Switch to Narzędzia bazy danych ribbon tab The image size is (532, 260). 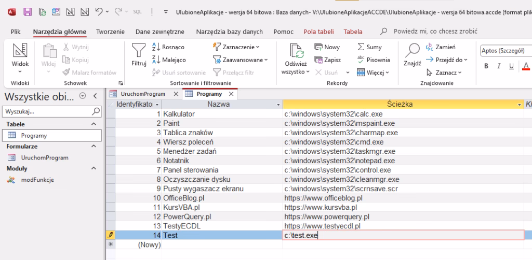[229, 32]
